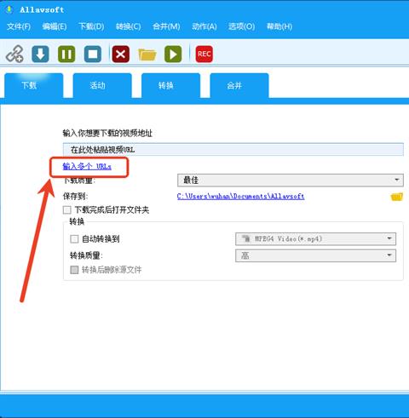Start download with the blue arrow icon

[x=40, y=54]
